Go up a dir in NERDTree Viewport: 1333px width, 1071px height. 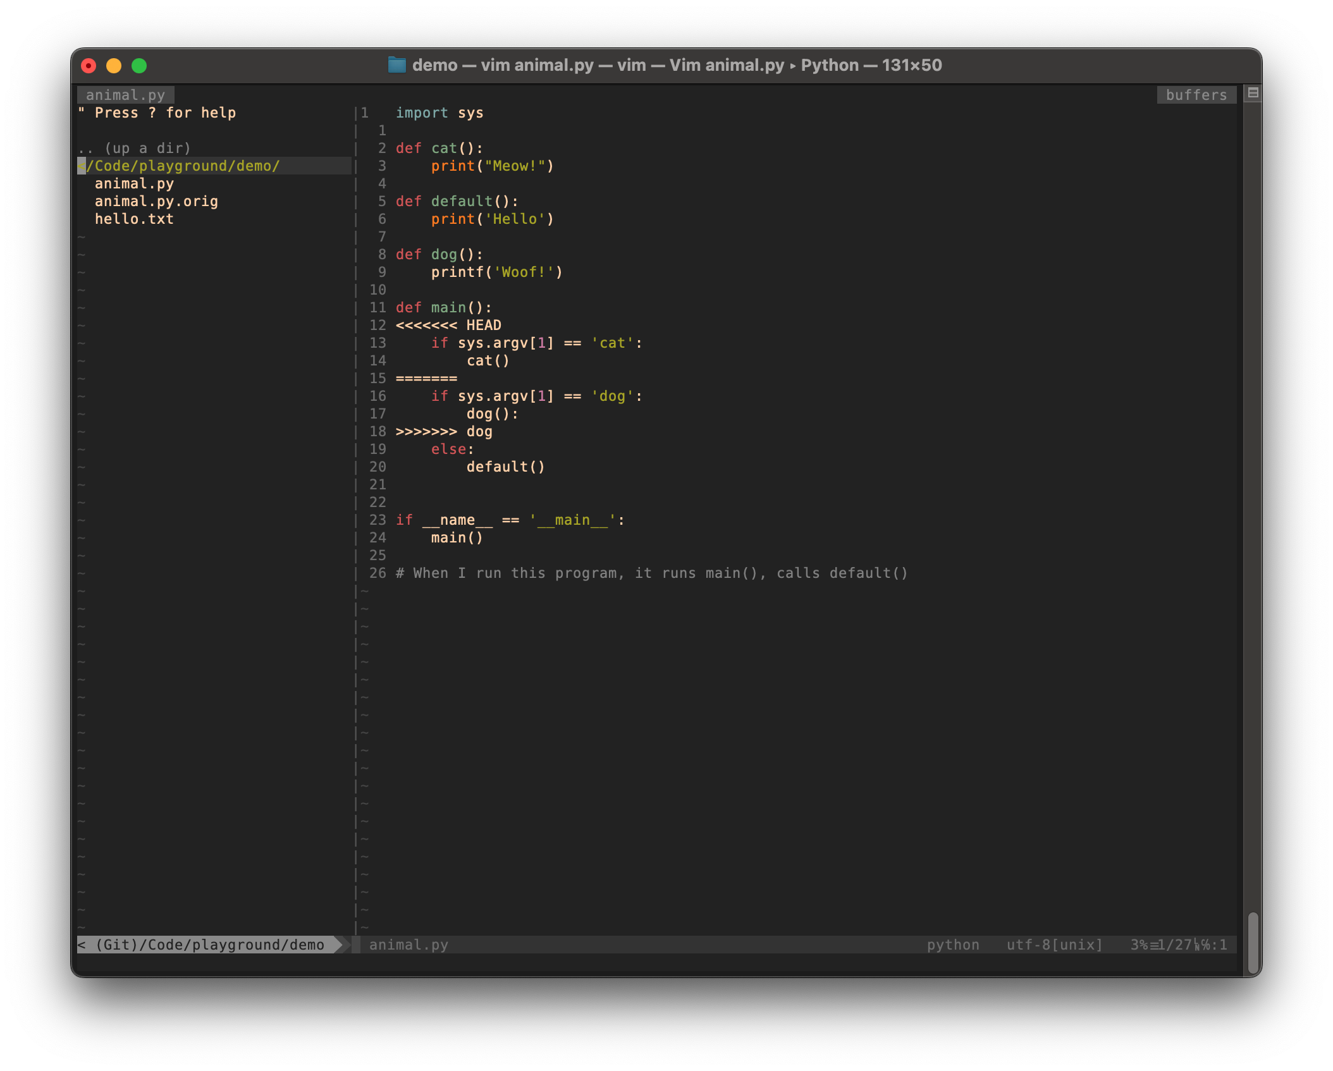pyautogui.click(x=134, y=148)
